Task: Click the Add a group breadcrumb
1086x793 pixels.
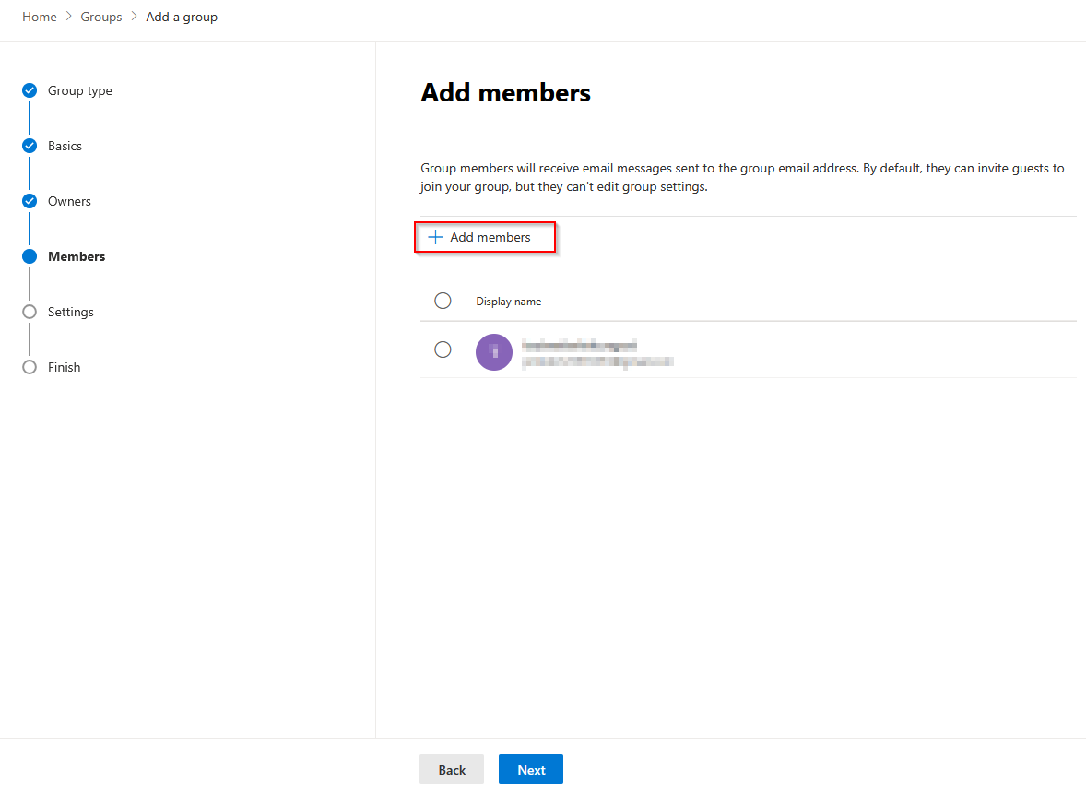Action: 182,17
